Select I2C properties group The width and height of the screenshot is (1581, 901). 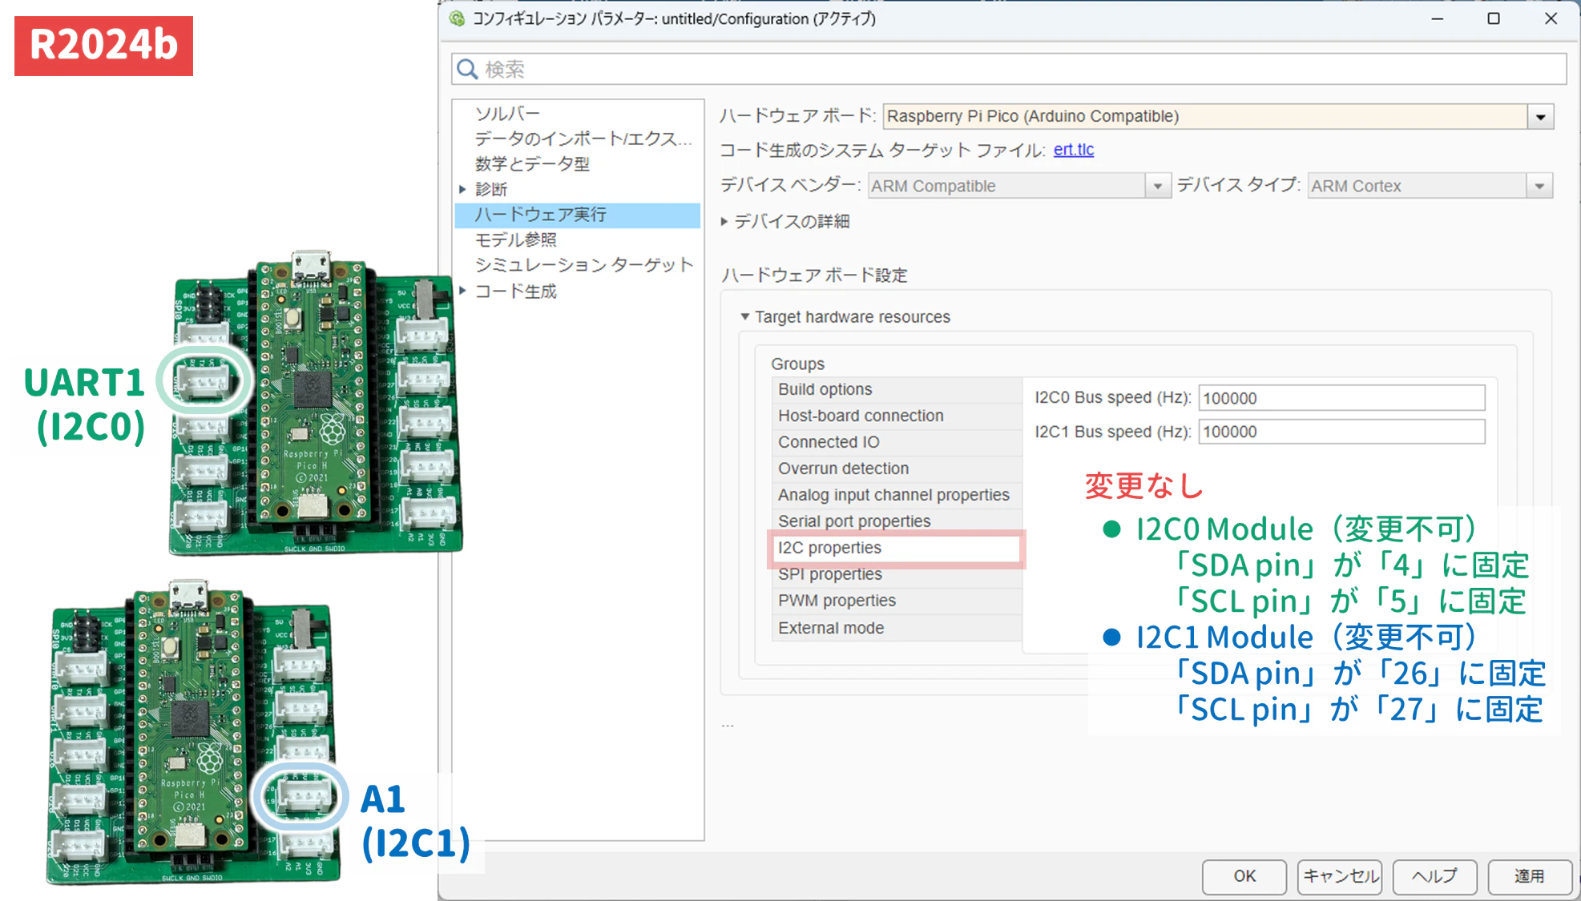[x=897, y=548]
